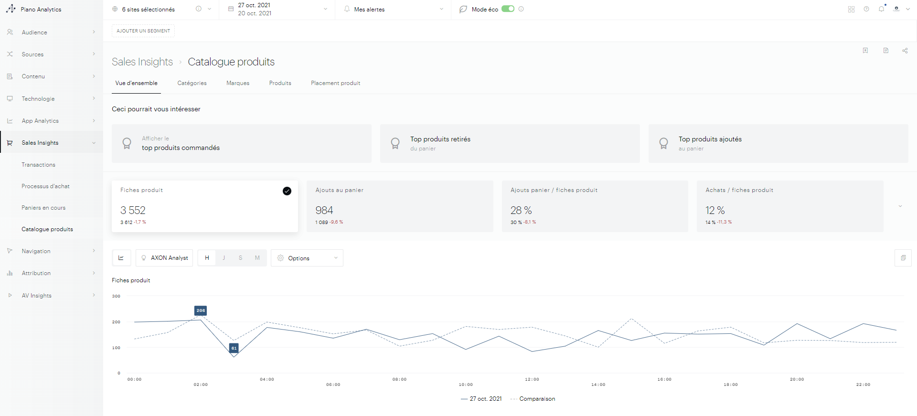Open the export document icon

(x=885, y=51)
